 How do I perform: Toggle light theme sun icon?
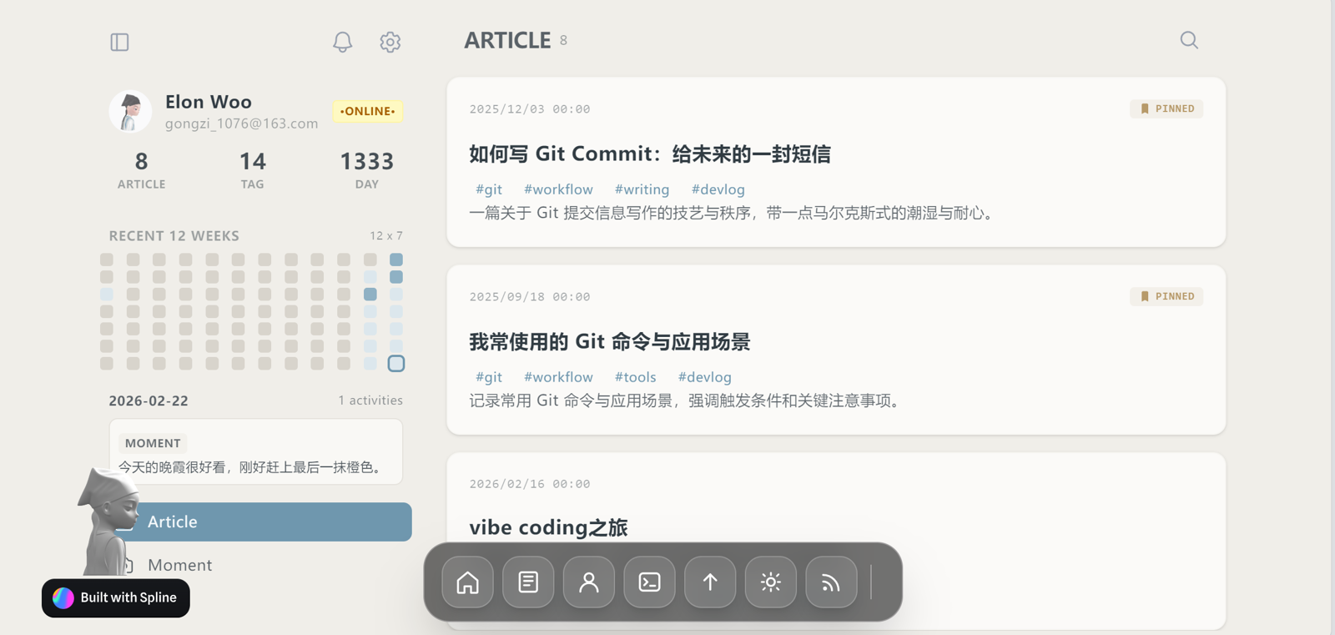pos(771,582)
